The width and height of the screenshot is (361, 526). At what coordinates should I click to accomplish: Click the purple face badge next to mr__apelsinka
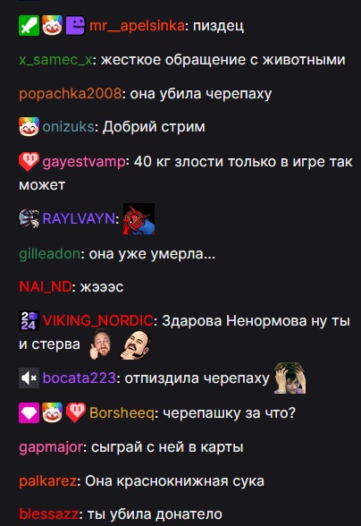click(x=75, y=25)
